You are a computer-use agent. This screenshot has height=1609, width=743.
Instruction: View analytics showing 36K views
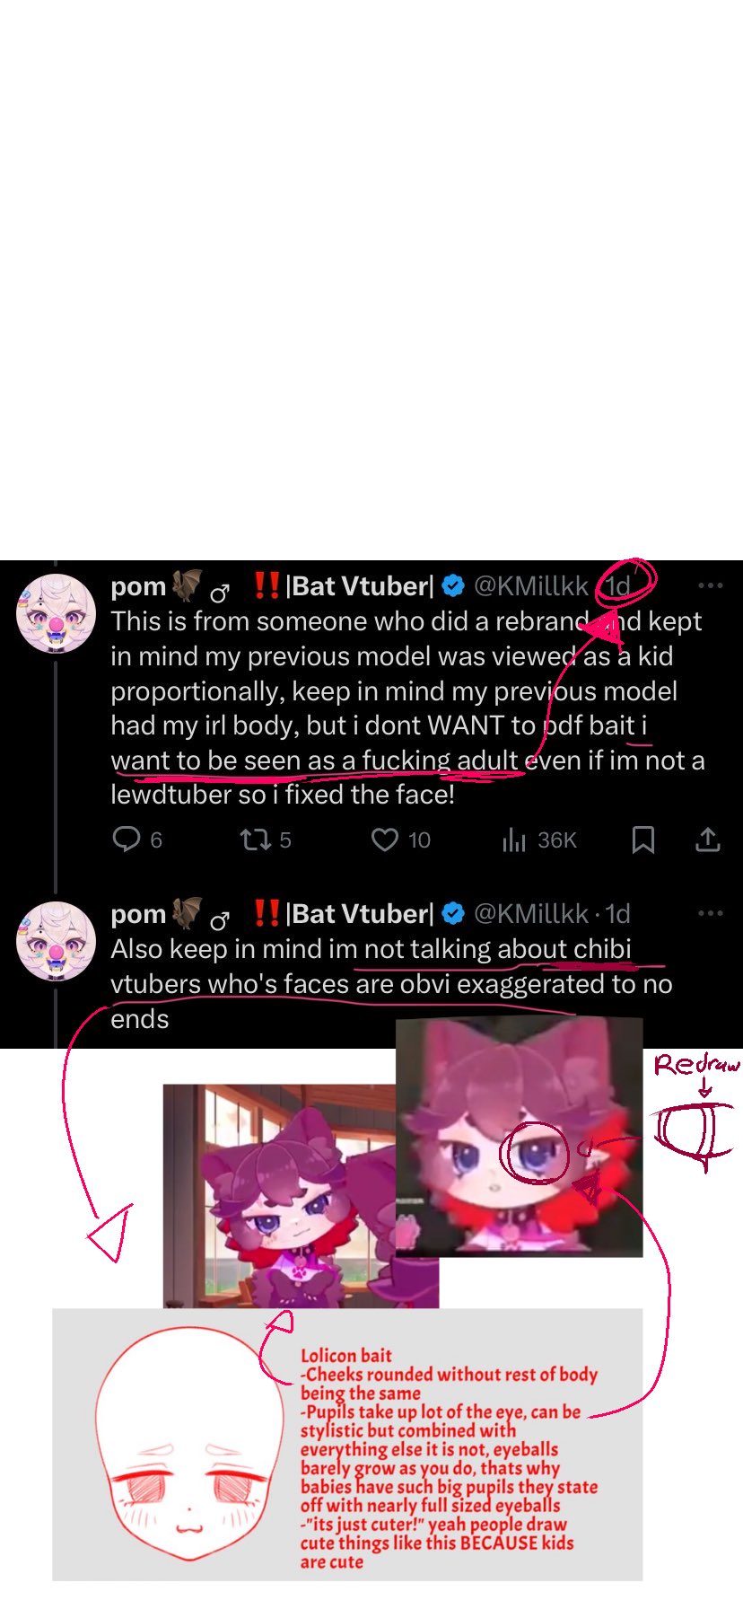[x=539, y=840]
